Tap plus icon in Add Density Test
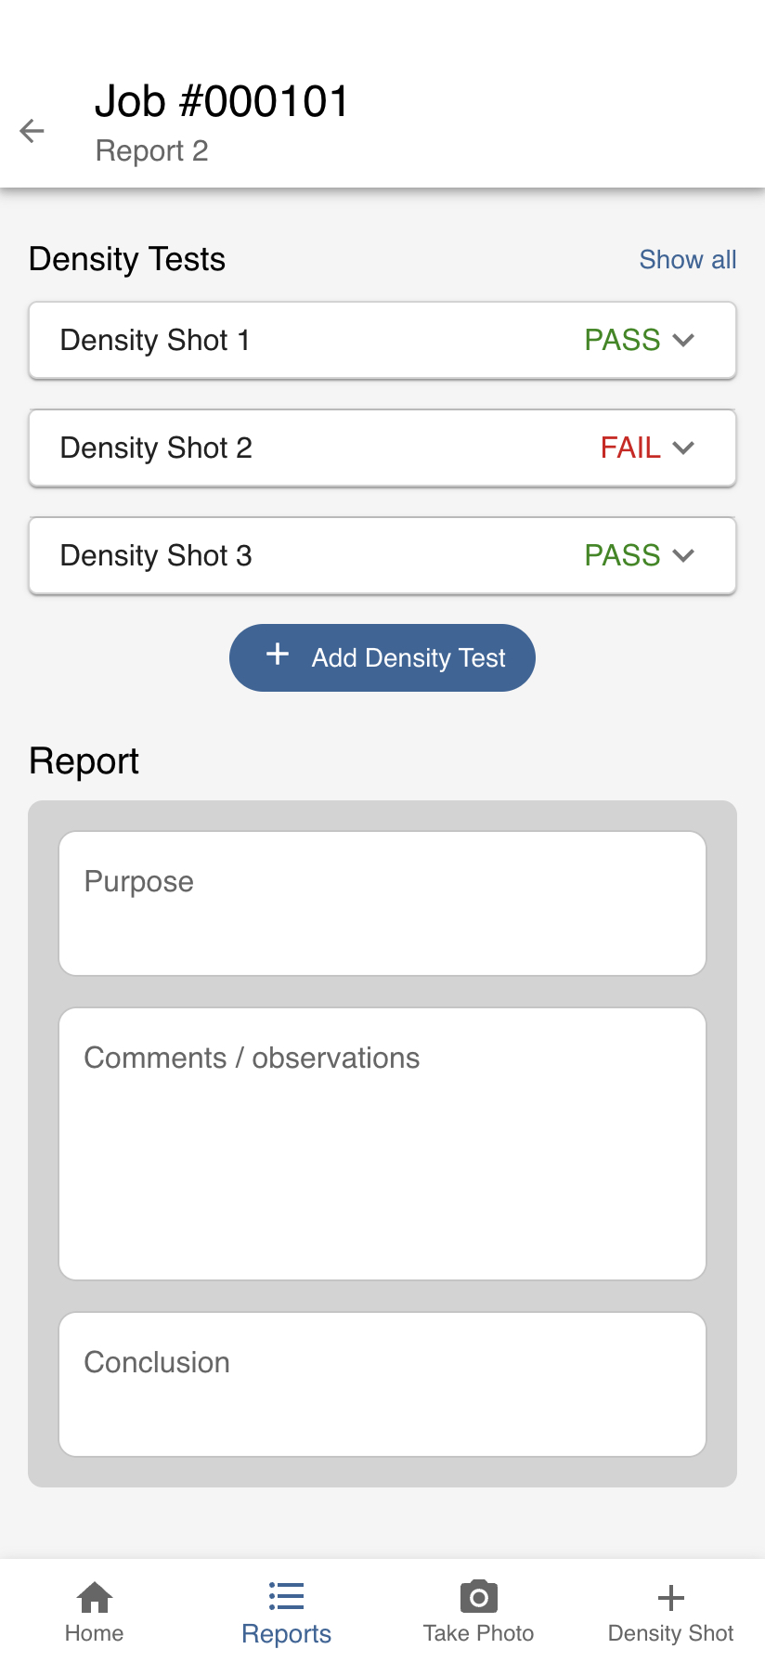The image size is (765, 1662). coord(278,655)
